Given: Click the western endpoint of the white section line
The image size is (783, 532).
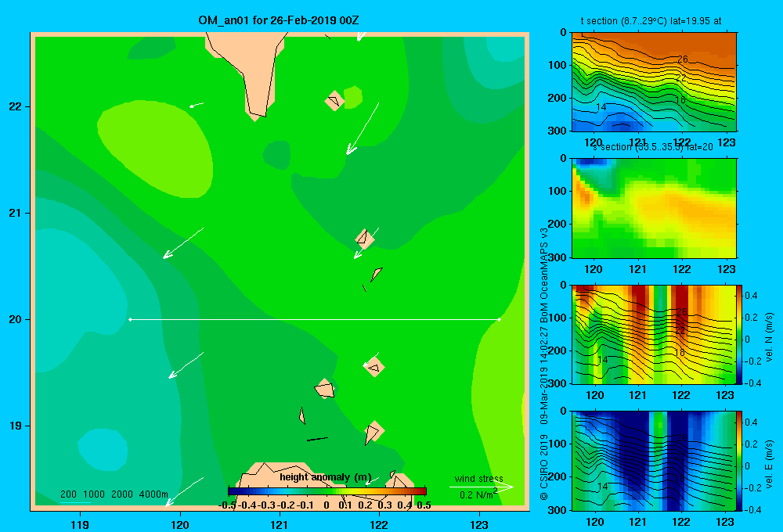Looking at the screenshot, I should click(130, 319).
